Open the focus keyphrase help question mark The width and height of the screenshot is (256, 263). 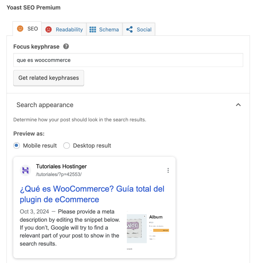point(66,46)
